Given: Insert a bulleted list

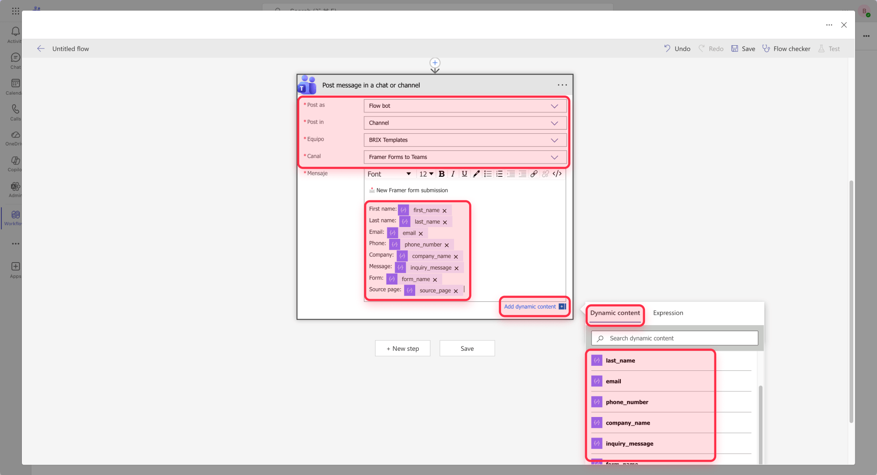Looking at the screenshot, I should click(x=488, y=174).
